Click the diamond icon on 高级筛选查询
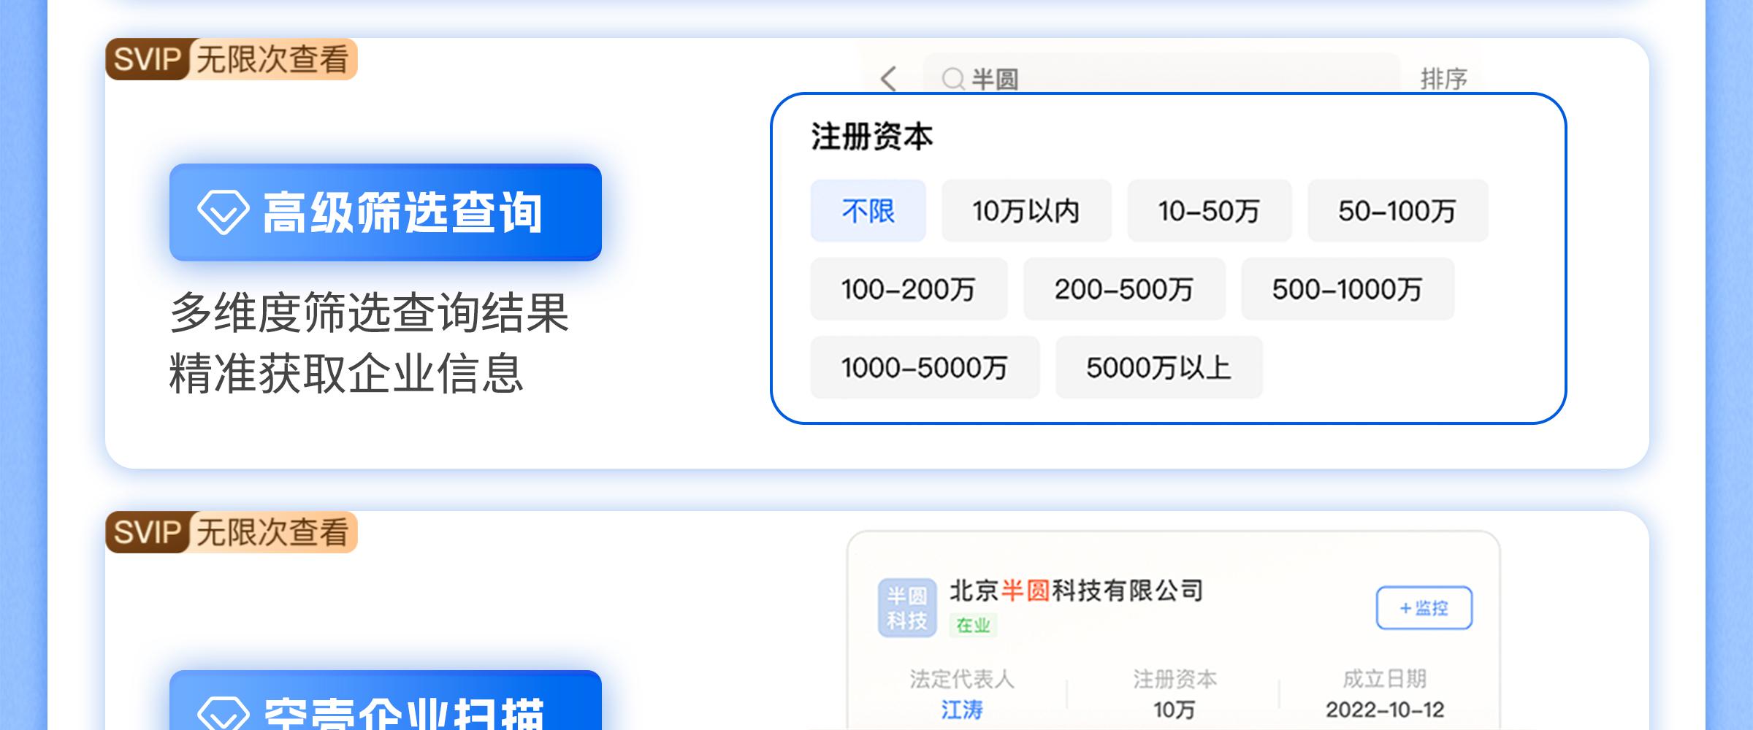Viewport: 1753px width, 730px height. click(223, 212)
